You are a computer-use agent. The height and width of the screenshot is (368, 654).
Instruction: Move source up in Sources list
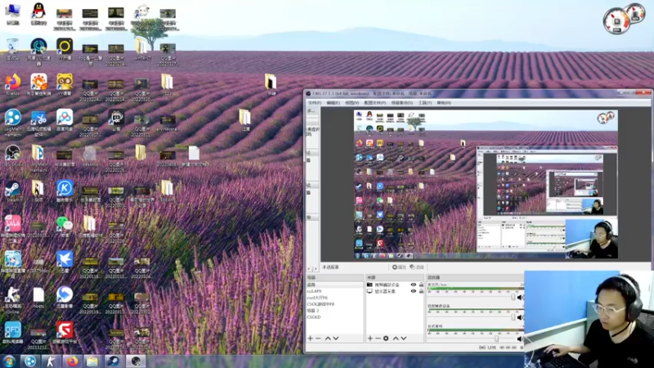coord(396,339)
